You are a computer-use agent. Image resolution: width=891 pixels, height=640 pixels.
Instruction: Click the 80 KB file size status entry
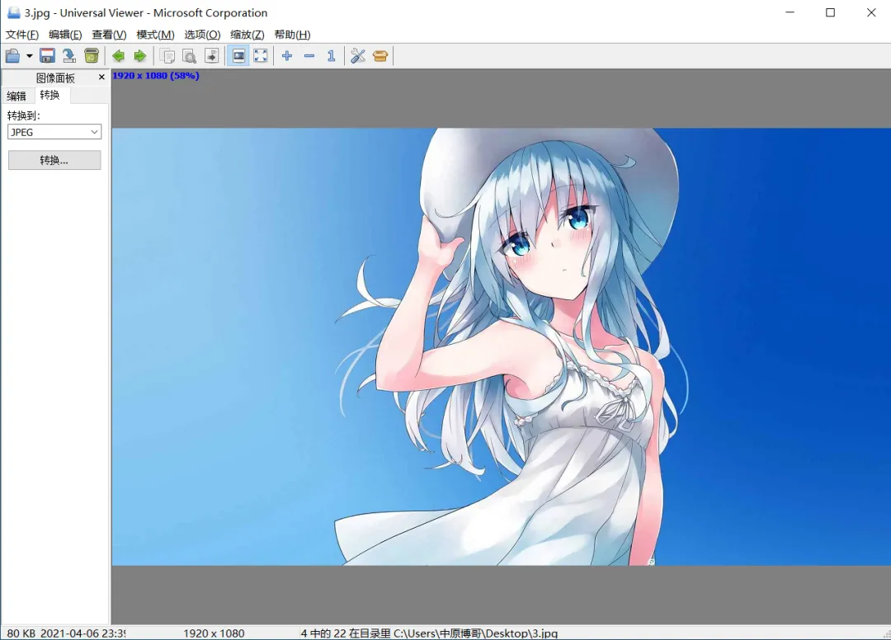tap(21, 633)
